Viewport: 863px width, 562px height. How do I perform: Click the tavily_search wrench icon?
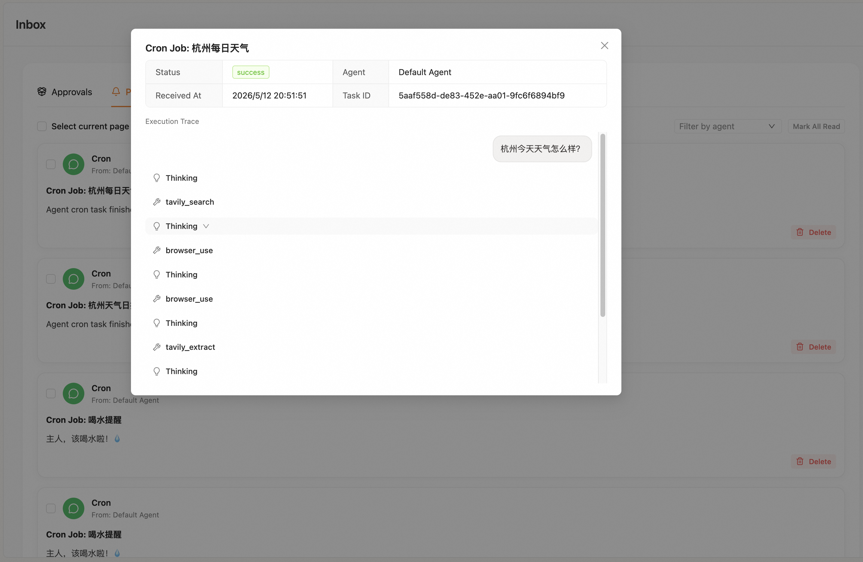(157, 202)
